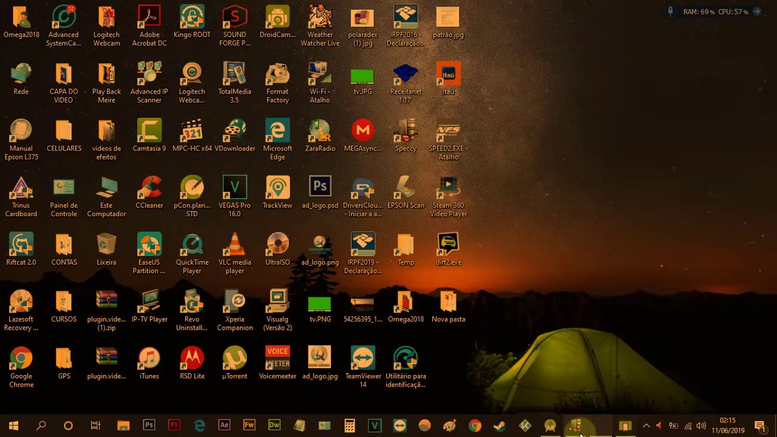Open the Wi-Fi network tray icon
The width and height of the screenshot is (777, 437).
pyautogui.click(x=688, y=425)
